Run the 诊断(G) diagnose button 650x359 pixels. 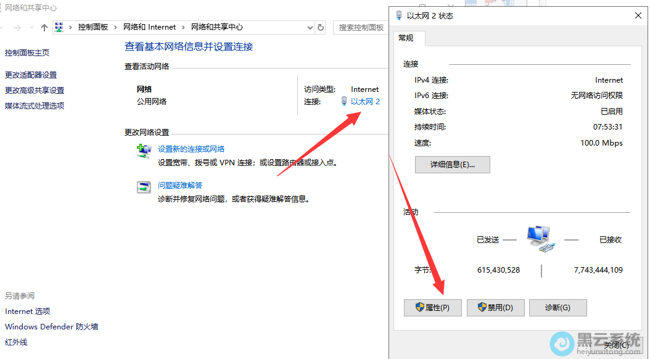click(x=557, y=308)
